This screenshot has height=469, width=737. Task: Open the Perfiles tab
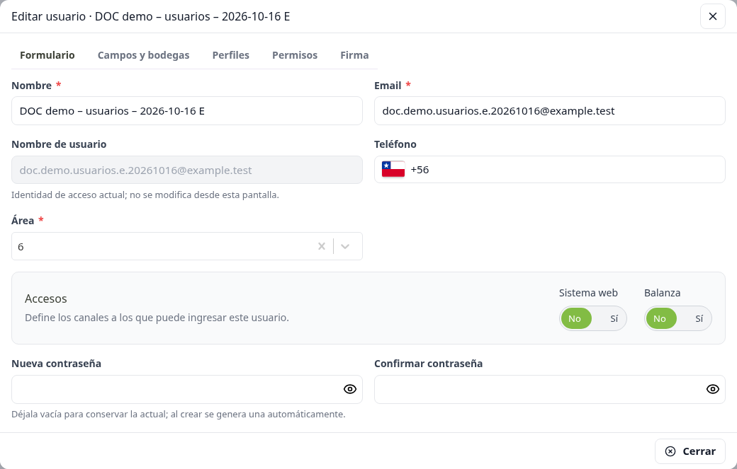(231, 55)
